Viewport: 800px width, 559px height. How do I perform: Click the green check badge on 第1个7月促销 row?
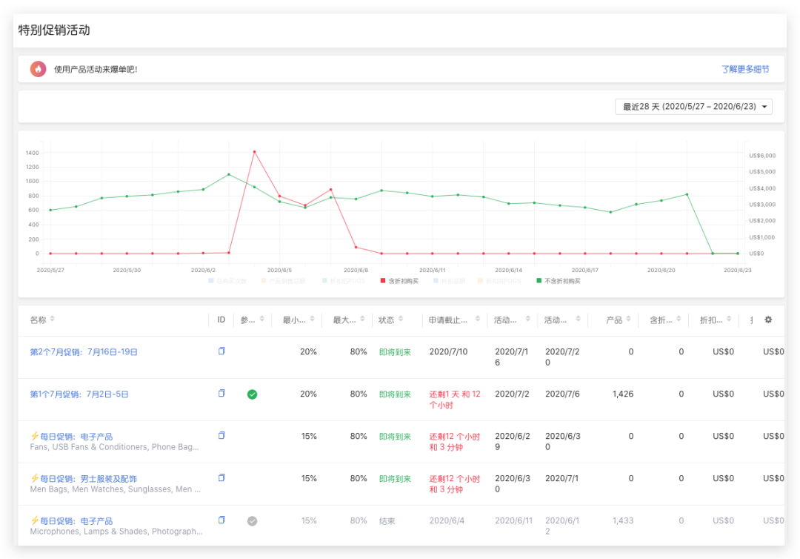coord(252,394)
